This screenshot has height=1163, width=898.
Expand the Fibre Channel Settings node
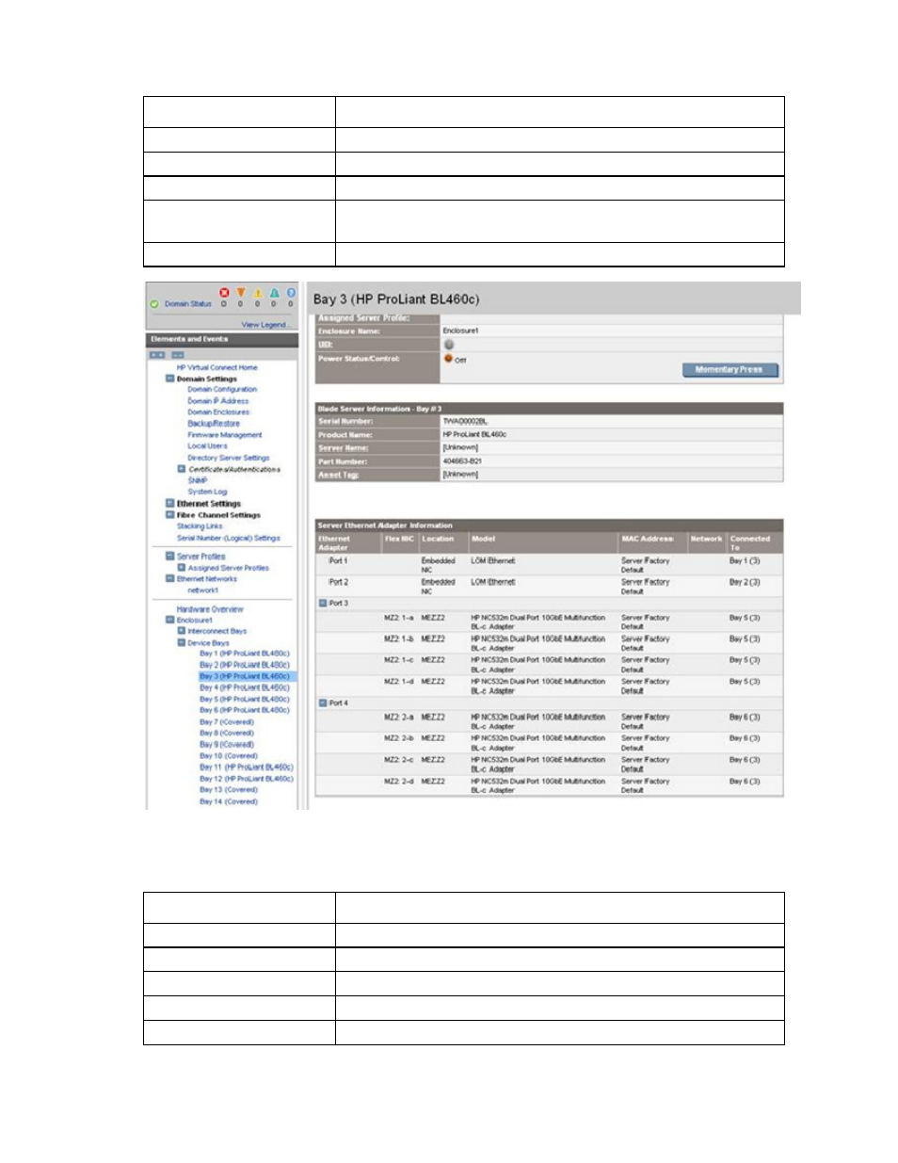click(x=170, y=515)
